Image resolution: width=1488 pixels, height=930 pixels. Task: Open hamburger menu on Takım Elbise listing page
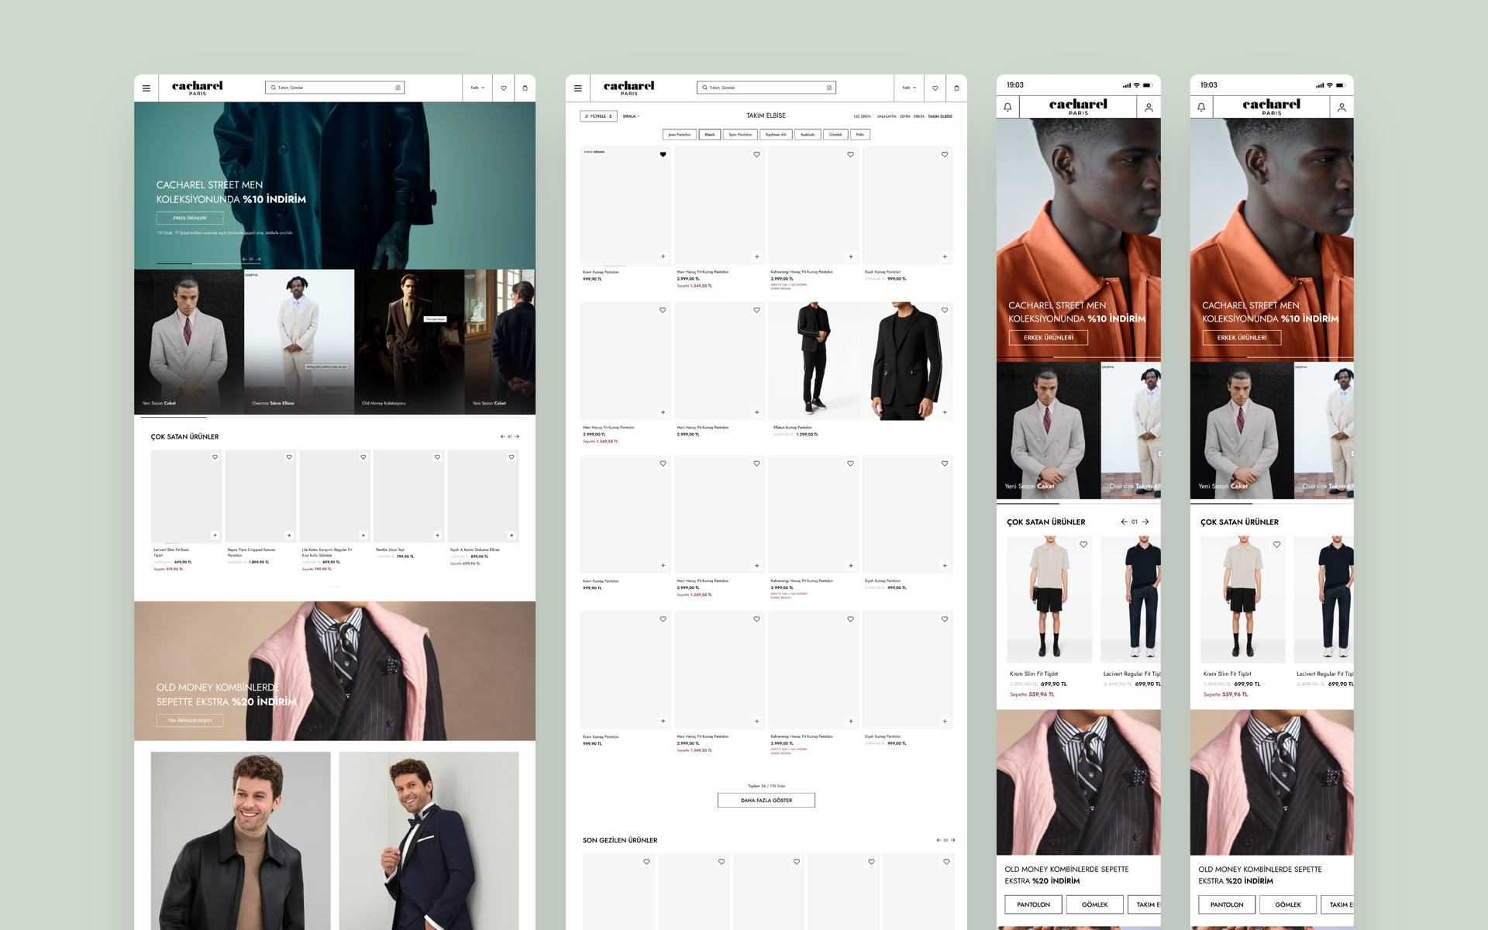(577, 88)
